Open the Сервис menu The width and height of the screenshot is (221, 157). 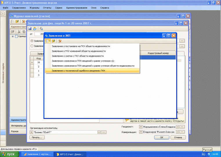coord(59,8)
